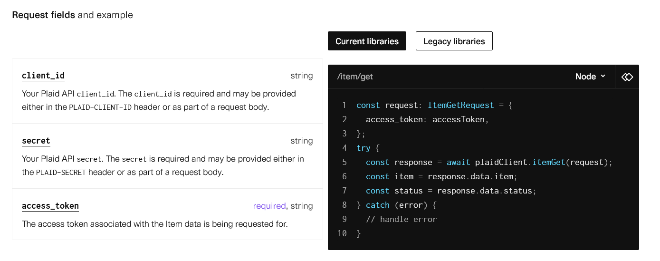Click code line 1 ItemGetRequest type
Screen dimensions: 660x261
click(460, 105)
